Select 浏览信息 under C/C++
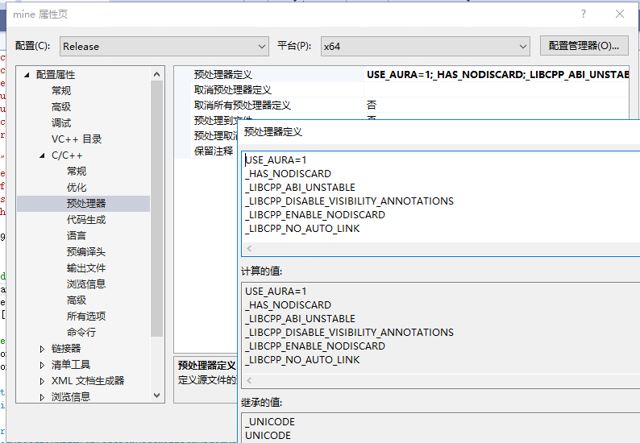640x443 pixels. pyautogui.click(x=86, y=284)
